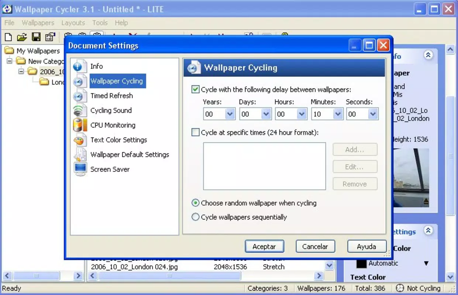Toggle cycle with delay between wallpapers checkbox
The width and height of the screenshot is (458, 295).
(x=196, y=89)
